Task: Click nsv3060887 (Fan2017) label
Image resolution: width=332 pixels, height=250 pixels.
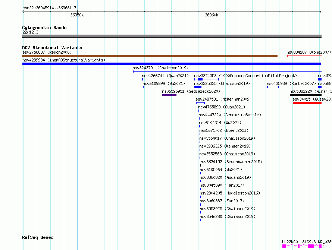Action: (x=222, y=201)
